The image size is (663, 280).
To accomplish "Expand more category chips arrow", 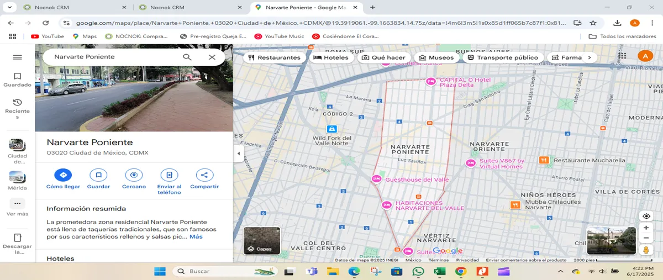I will point(590,57).
